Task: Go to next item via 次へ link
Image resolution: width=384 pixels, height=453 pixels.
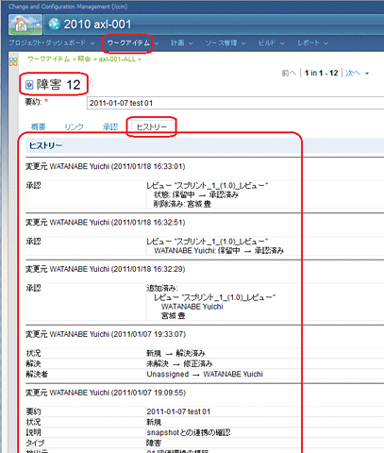Action: [x=353, y=73]
